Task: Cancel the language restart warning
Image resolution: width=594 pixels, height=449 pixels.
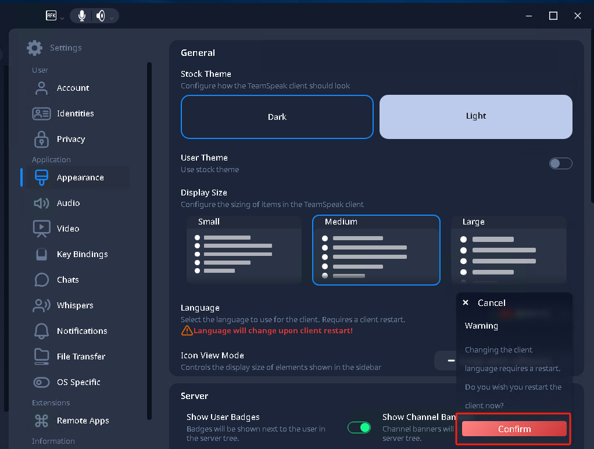Action: coord(485,302)
